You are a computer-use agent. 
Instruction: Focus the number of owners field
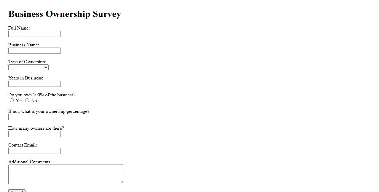coord(34,134)
